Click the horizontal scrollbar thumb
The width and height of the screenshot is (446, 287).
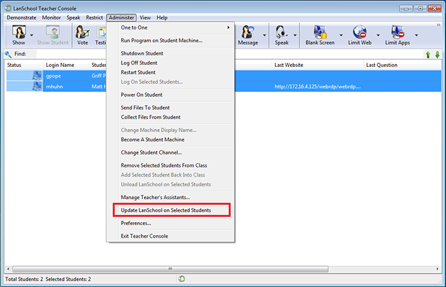pos(170,269)
